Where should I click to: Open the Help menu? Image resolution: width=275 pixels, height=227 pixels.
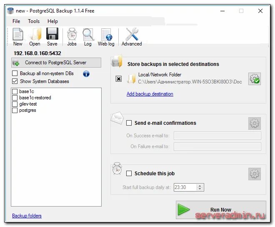coord(52,21)
